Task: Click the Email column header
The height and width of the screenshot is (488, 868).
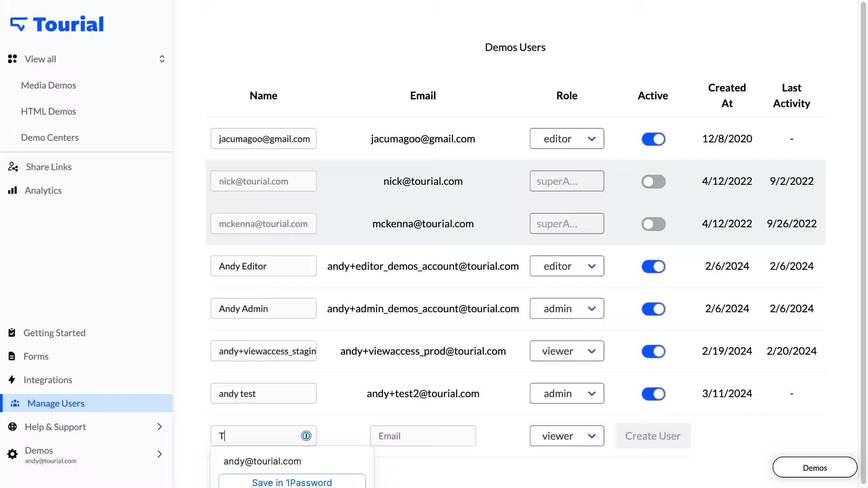Action: (x=423, y=95)
